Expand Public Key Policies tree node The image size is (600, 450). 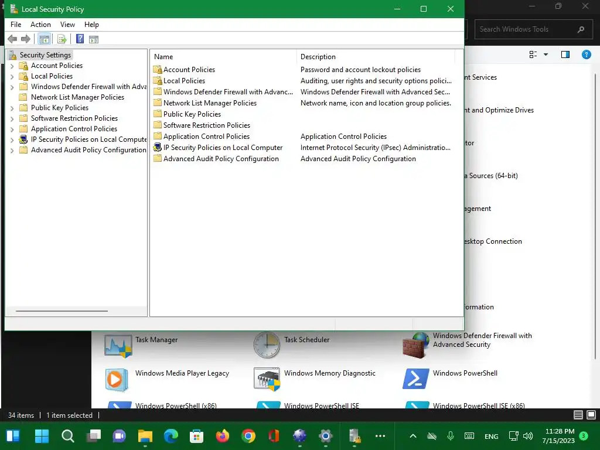tap(12, 108)
